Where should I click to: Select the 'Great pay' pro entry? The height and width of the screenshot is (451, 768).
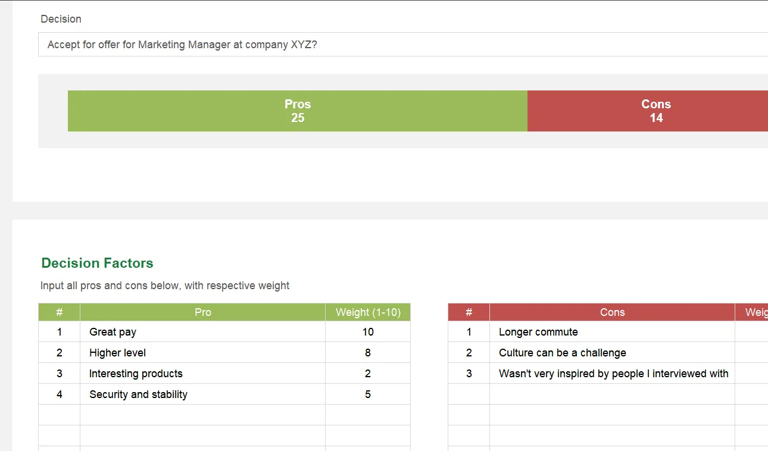(x=113, y=331)
